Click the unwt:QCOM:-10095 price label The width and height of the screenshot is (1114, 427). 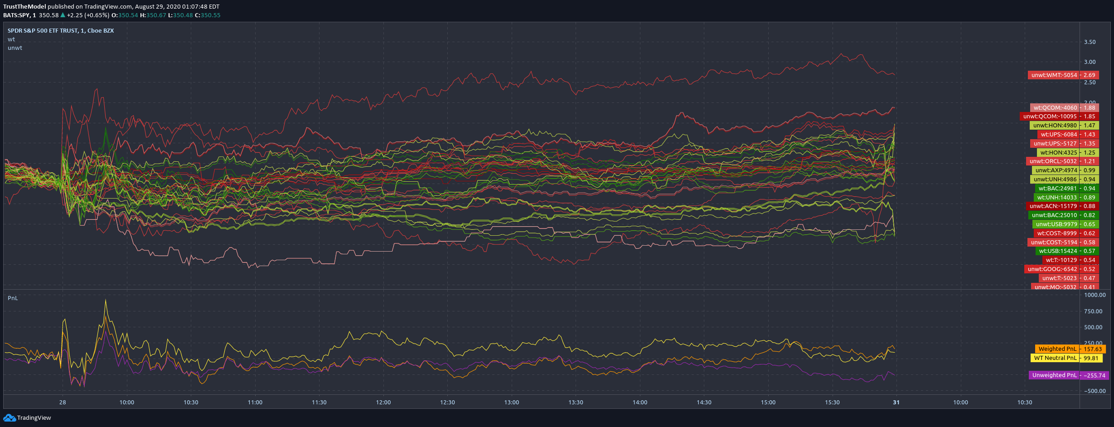coord(1059,116)
